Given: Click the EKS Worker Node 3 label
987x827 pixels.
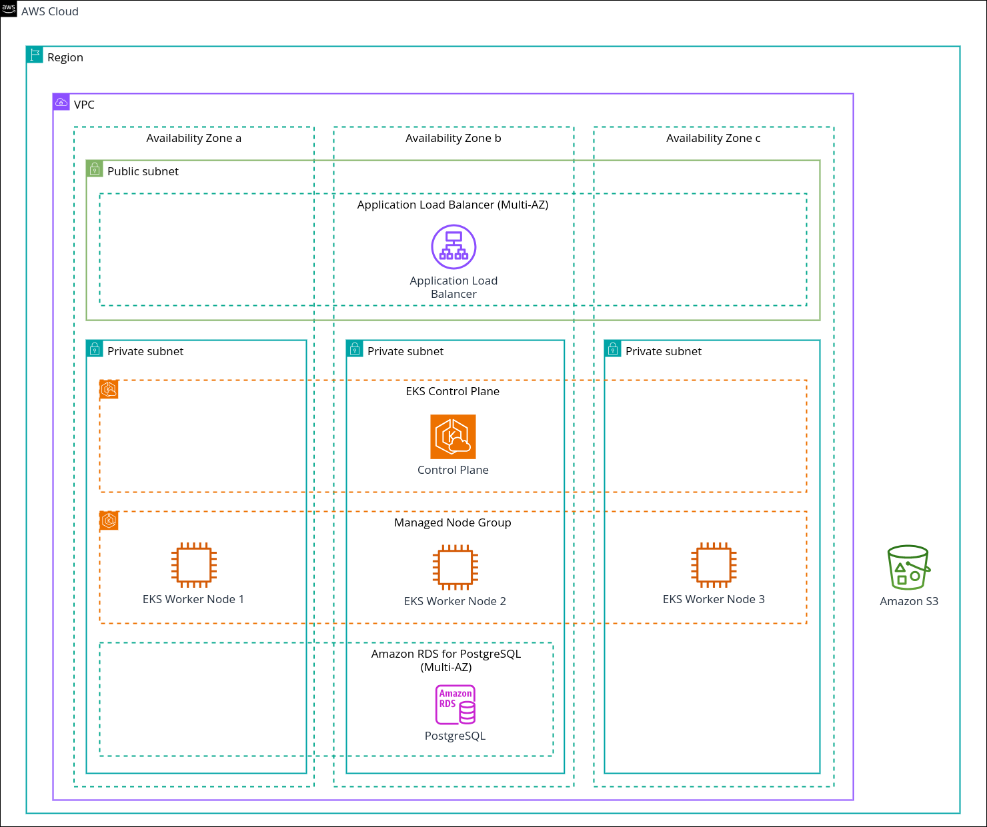Looking at the screenshot, I should [x=714, y=599].
